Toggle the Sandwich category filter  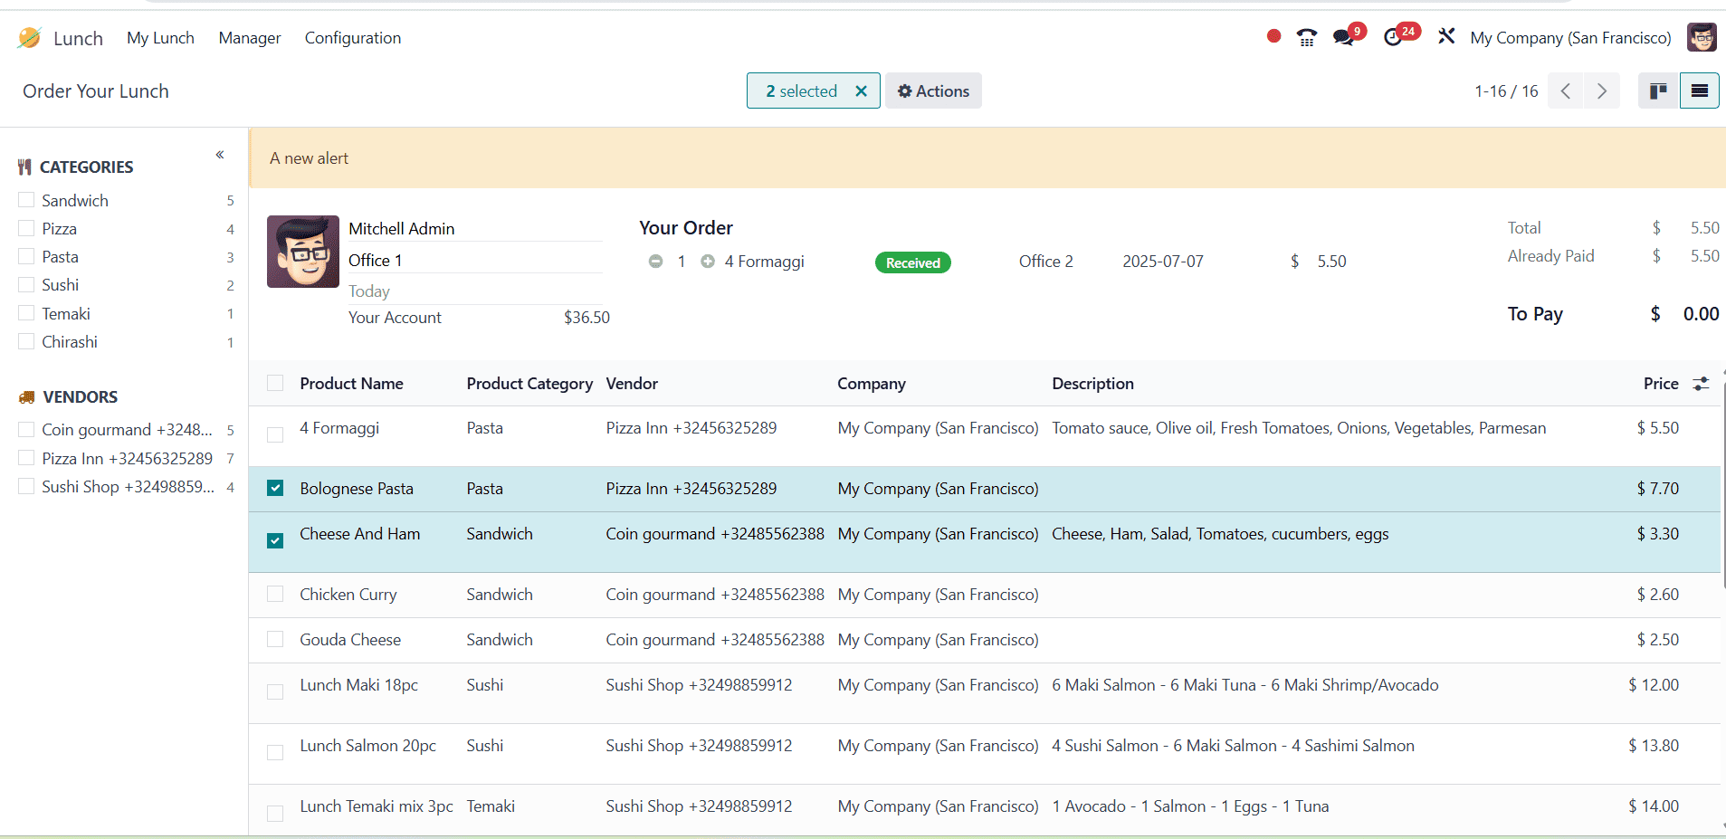tap(26, 200)
